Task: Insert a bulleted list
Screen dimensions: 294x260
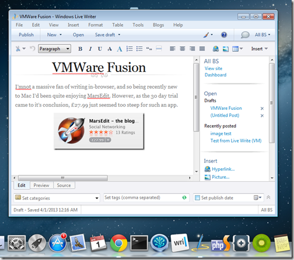Action: [139, 48]
